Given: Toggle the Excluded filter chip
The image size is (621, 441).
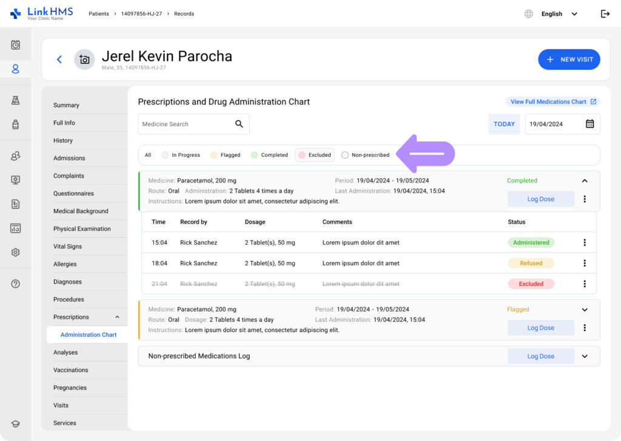Looking at the screenshot, I should coord(315,155).
